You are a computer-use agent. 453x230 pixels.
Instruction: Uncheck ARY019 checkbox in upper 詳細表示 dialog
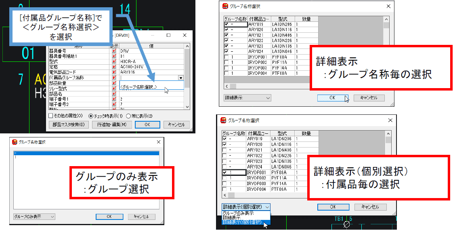click(226, 25)
